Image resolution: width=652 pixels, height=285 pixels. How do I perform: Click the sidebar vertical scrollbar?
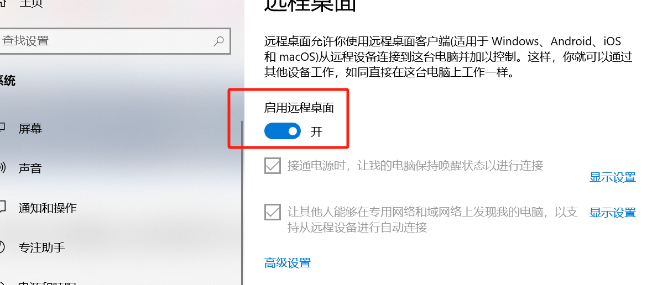pos(242,203)
